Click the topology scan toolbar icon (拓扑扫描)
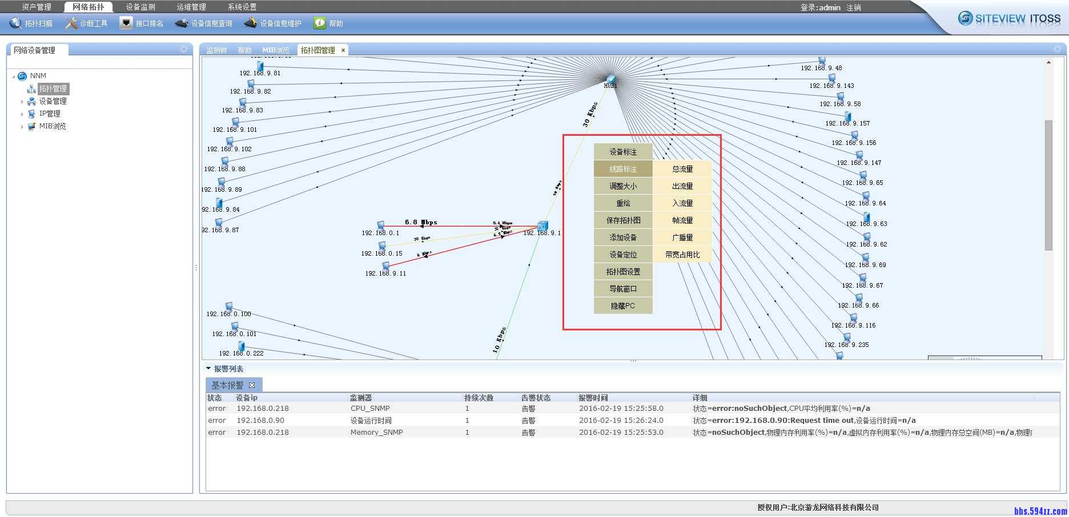Screen dimensions: 1069x517 click(x=15, y=23)
